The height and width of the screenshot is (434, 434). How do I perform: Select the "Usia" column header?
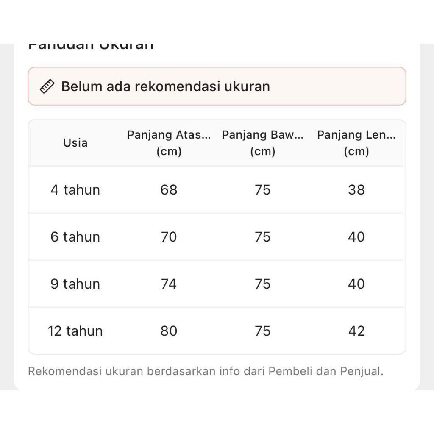tap(75, 143)
